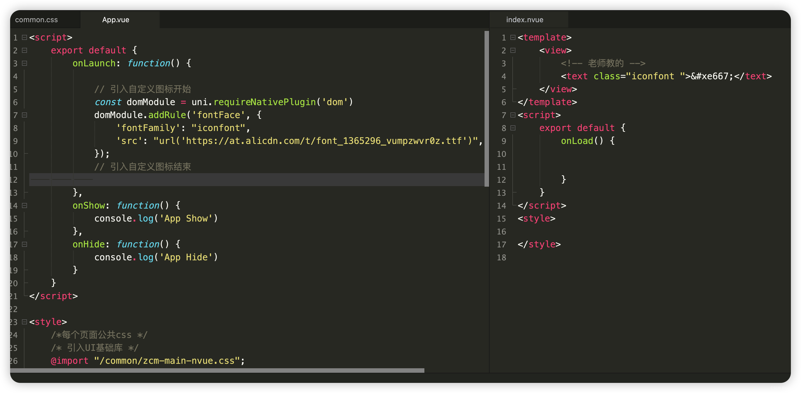The width and height of the screenshot is (801, 393).
Task: Collapse the view element fold icon
Action: click(x=513, y=50)
